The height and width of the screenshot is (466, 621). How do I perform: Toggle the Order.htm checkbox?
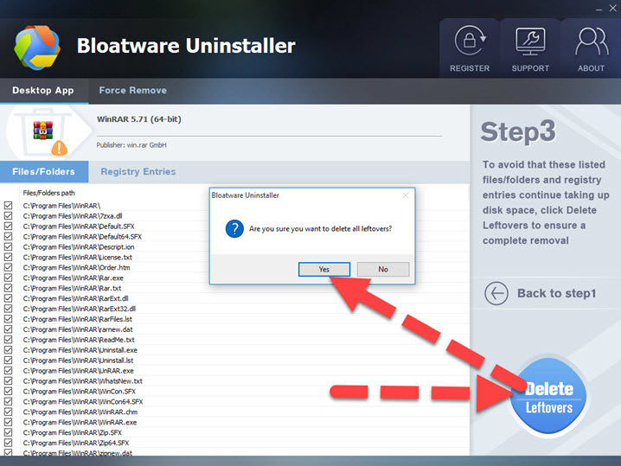pyautogui.click(x=8, y=267)
